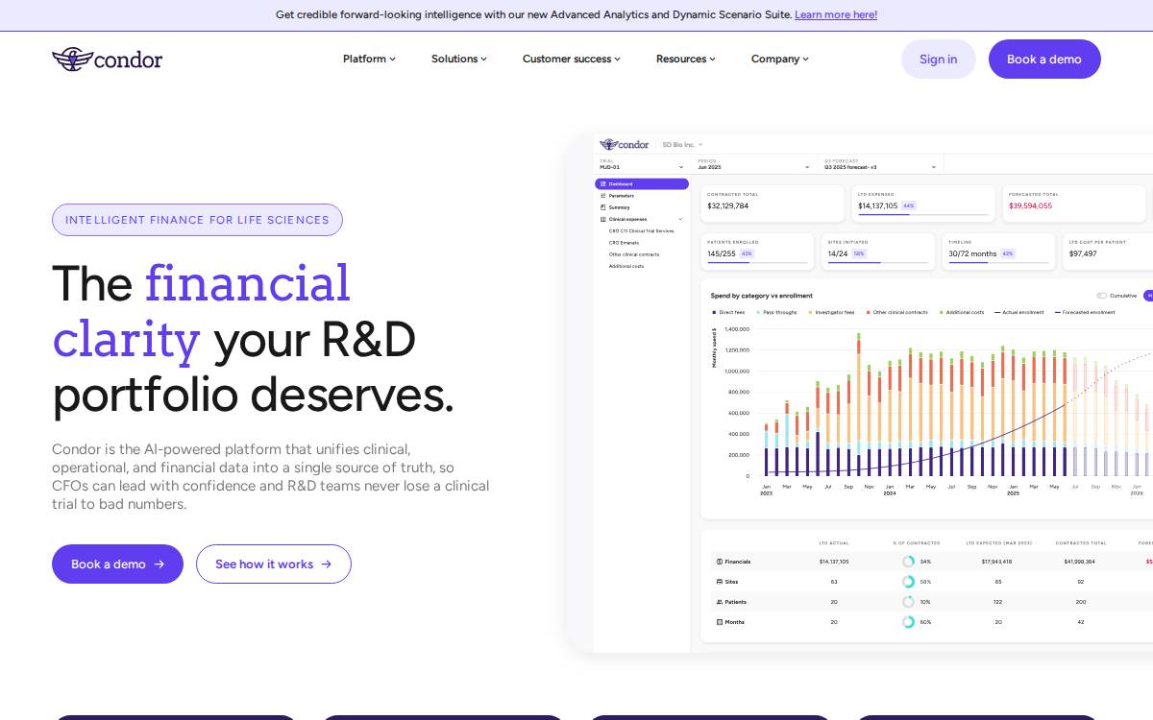Select CRO CTI Clinical Trial Services item
The image size is (1153, 720).
coord(642,230)
